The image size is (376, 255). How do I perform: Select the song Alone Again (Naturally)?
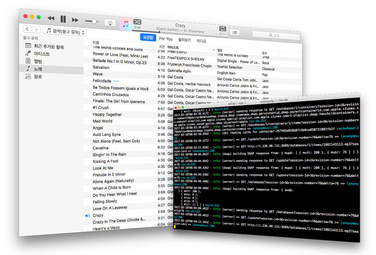pos(113,181)
